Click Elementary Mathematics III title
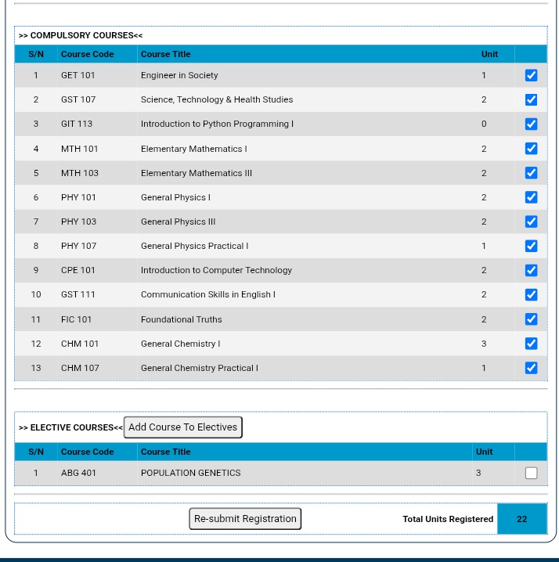 pos(197,173)
